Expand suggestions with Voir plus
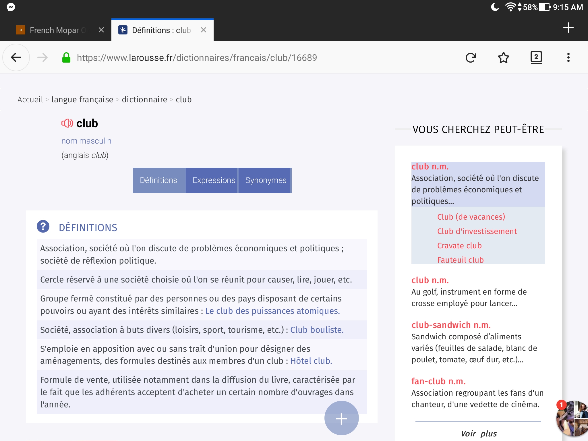 coord(478,434)
